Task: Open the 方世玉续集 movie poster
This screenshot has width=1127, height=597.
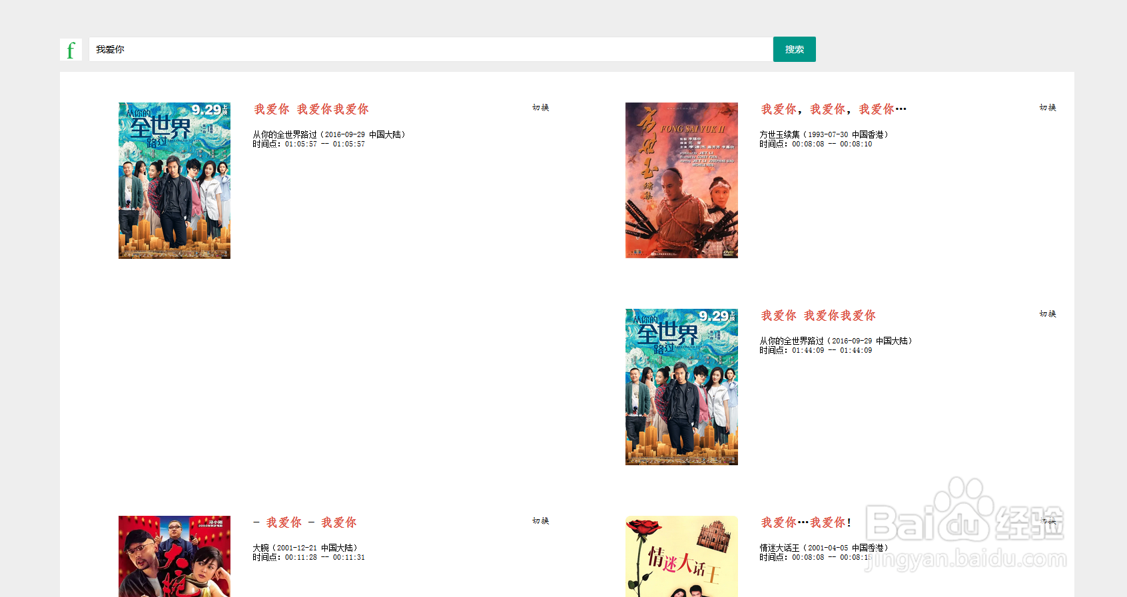Action: coord(681,180)
